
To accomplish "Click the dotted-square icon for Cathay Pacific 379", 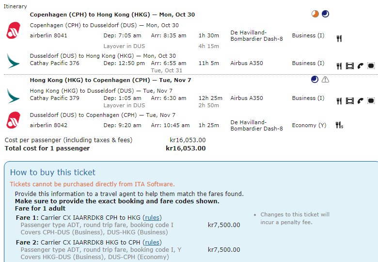I will point(371,101).
